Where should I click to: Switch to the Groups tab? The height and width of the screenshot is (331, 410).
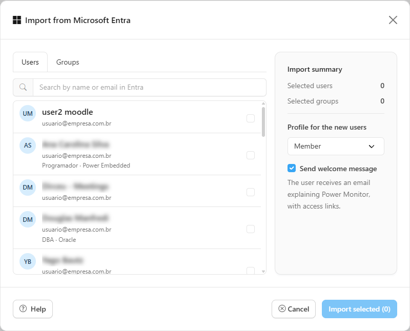(x=68, y=62)
